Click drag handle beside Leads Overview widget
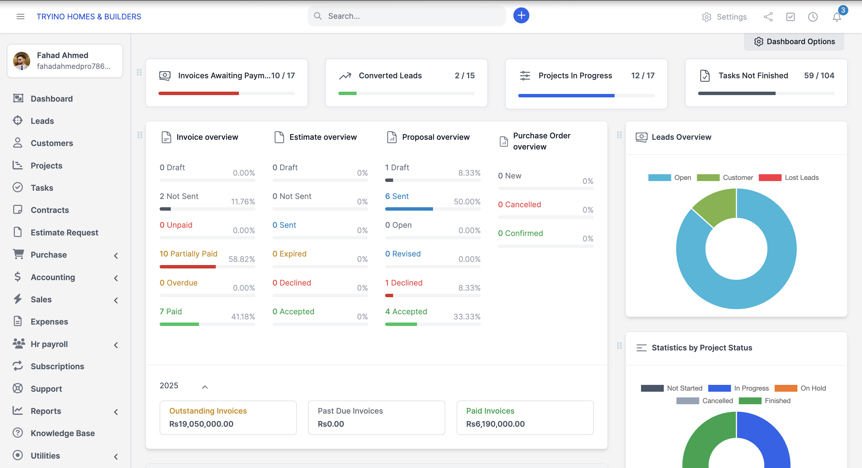 click(619, 135)
